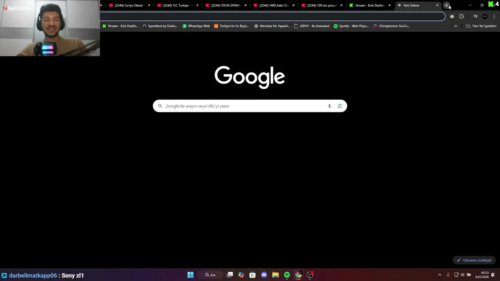Click the magnifier icon in Google search box
500x281 pixels.
click(160, 106)
